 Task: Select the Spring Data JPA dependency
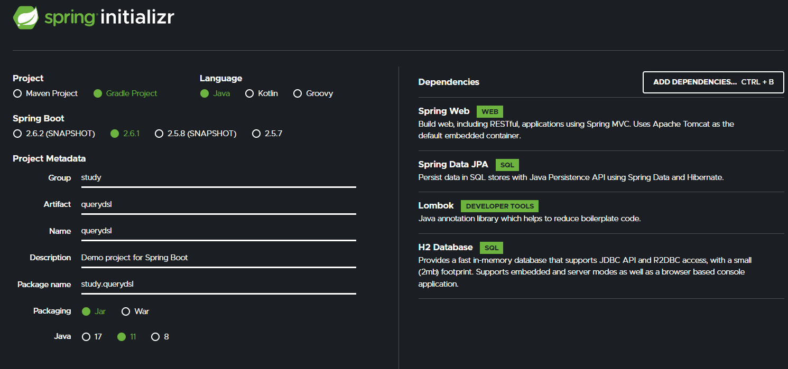453,165
